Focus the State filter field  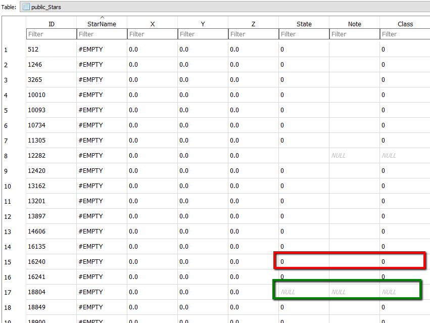coord(304,34)
